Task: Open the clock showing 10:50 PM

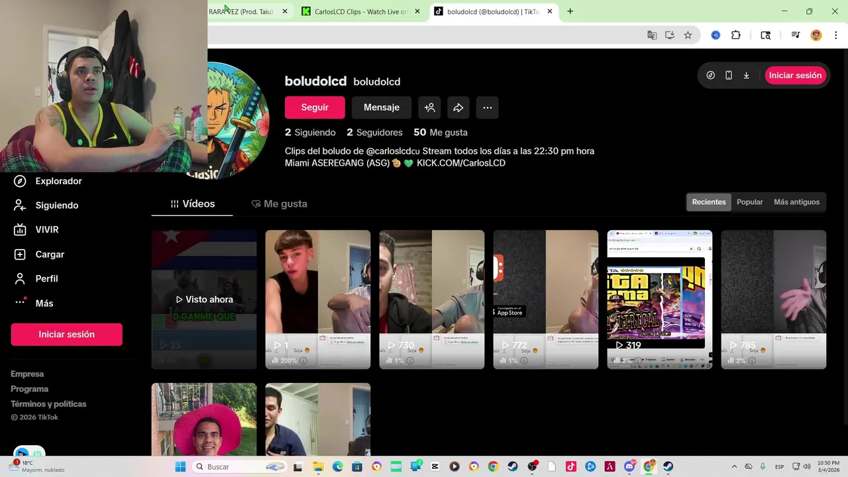Action: pyautogui.click(x=828, y=466)
